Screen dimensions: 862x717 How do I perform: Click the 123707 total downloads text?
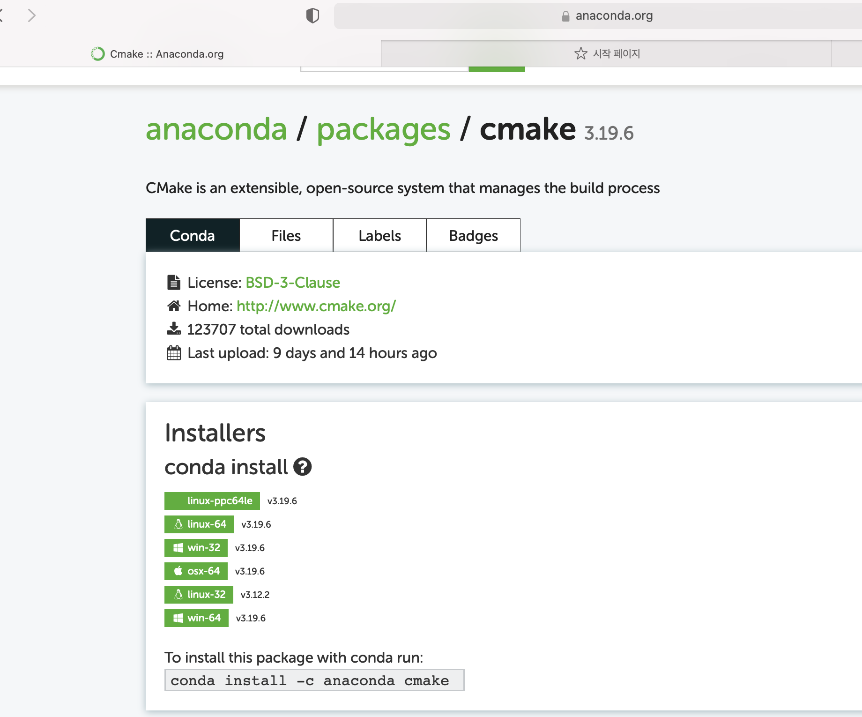coord(268,329)
